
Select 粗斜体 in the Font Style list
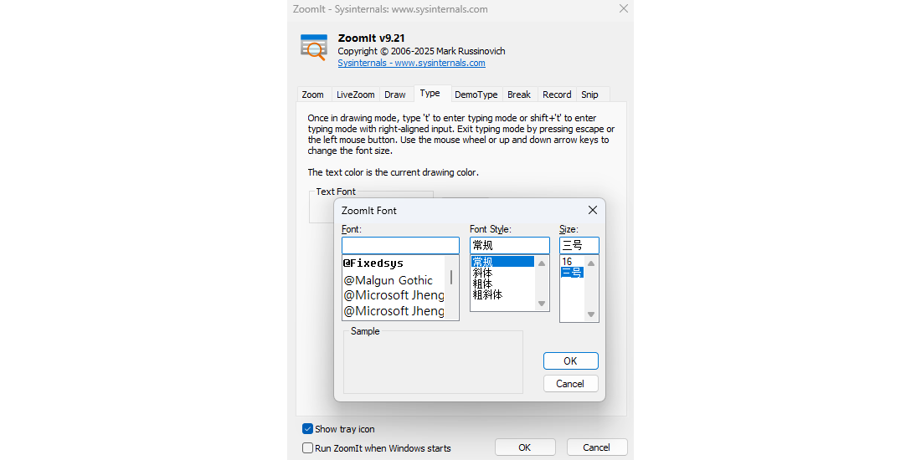[487, 295]
